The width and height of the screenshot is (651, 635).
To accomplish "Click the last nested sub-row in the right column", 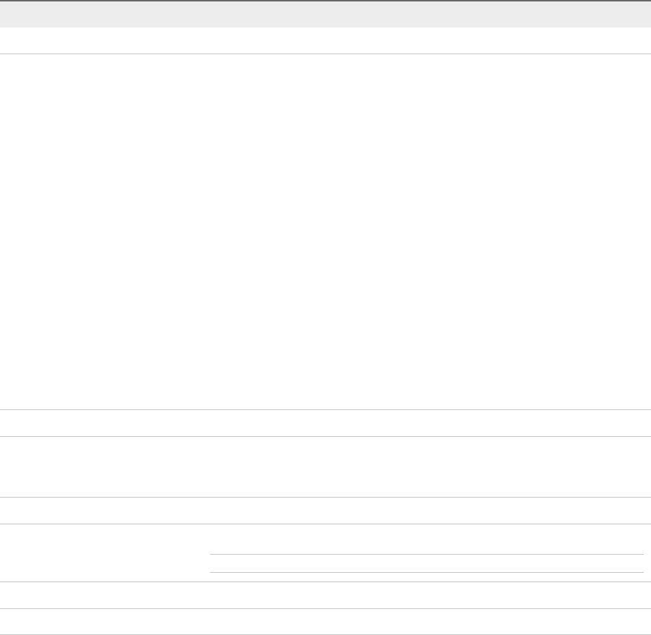I will coord(427,577).
